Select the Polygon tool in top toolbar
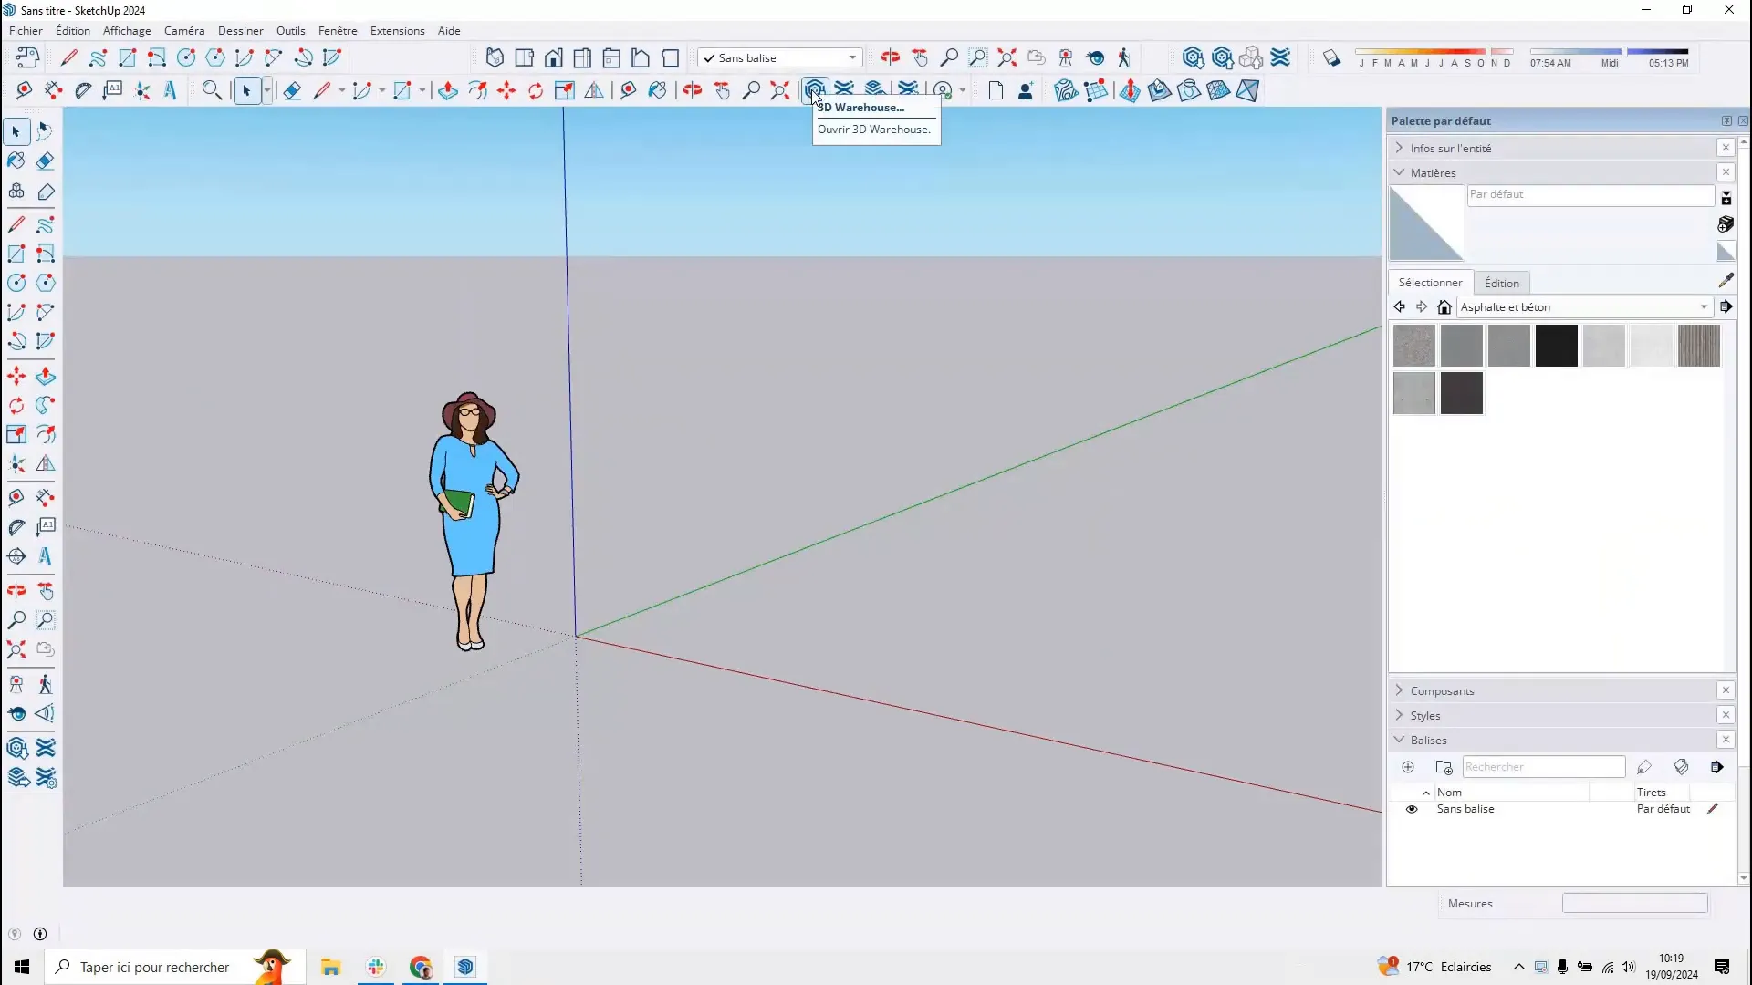This screenshot has height=985, width=1752. tap(215, 57)
